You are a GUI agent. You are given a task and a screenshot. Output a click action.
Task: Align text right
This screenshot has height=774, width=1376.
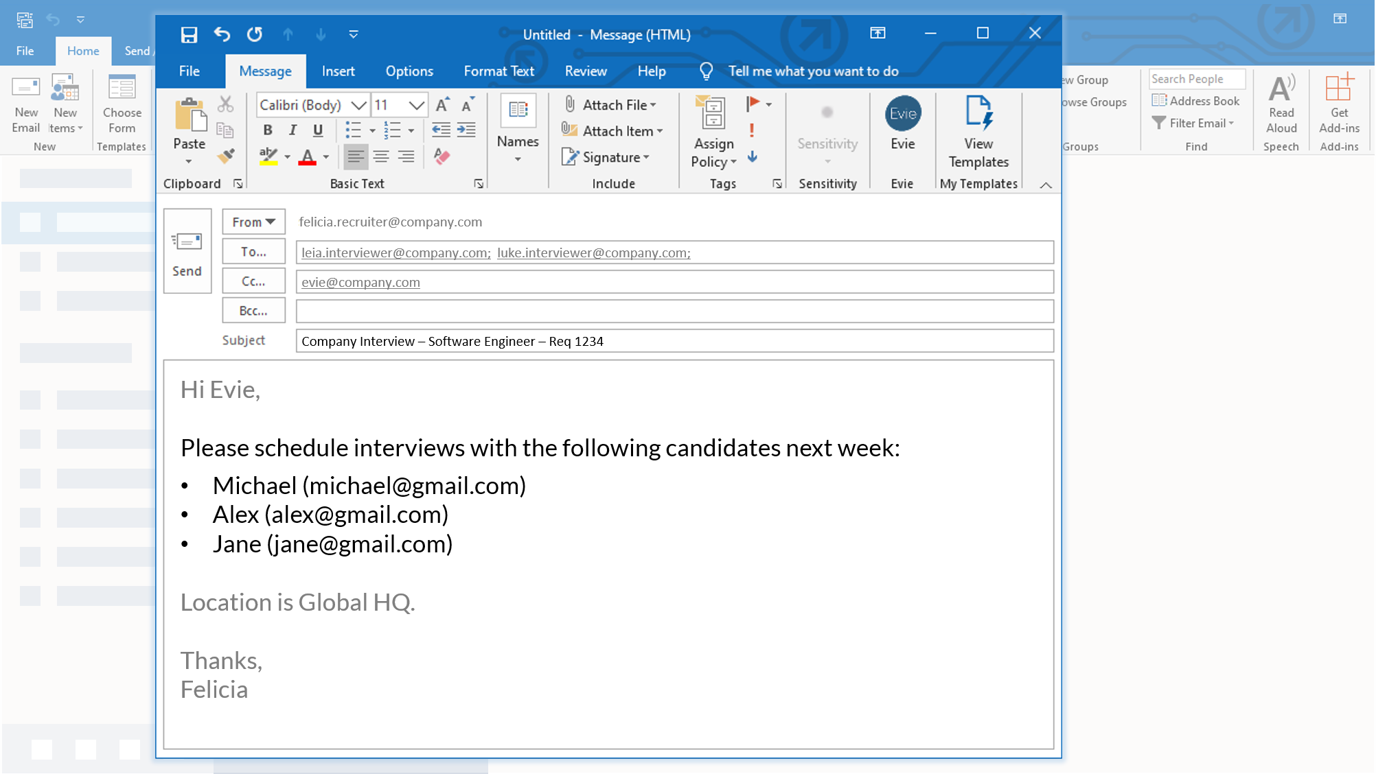tap(406, 157)
